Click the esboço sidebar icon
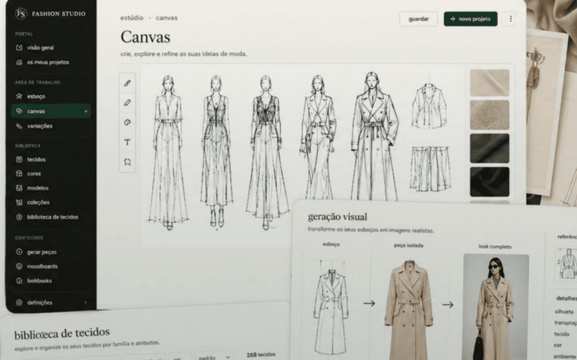The image size is (577, 360). pyautogui.click(x=19, y=96)
